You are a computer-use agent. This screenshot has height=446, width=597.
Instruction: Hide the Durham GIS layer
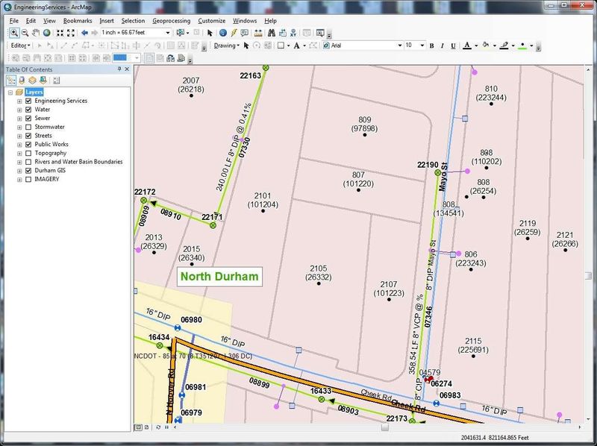28,171
